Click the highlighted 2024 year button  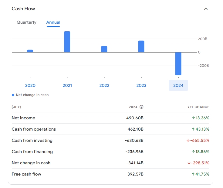tap(178, 85)
